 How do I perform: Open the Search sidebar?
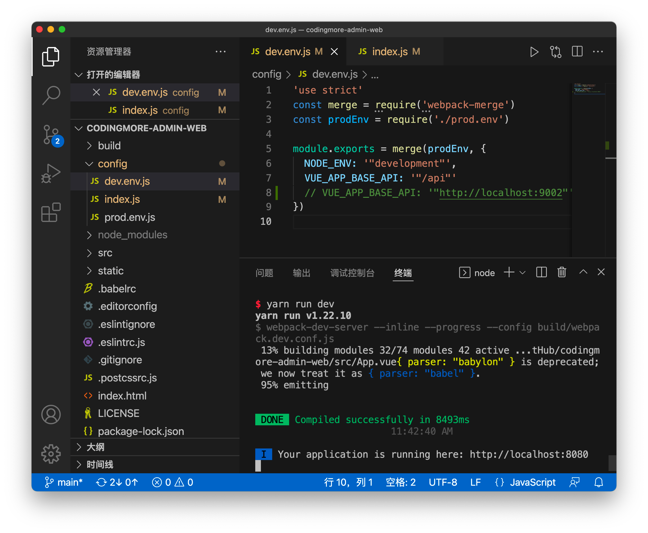[x=51, y=95]
